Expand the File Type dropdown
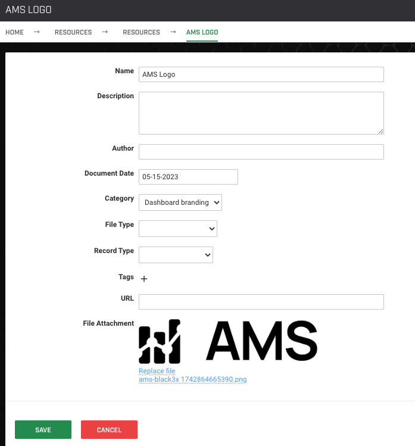This screenshot has height=446, width=415. (178, 229)
